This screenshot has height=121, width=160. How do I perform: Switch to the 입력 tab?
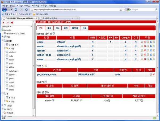pyautogui.click(x=66, y=28)
